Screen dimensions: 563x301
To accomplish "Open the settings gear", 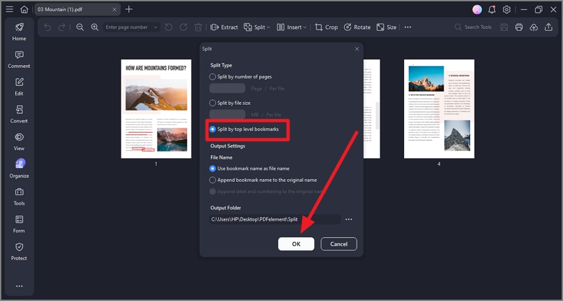I will pyautogui.click(x=506, y=10).
